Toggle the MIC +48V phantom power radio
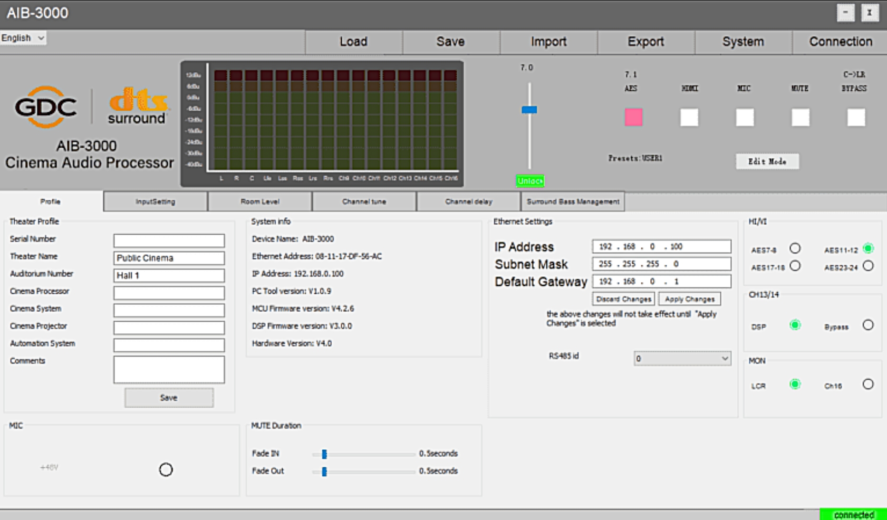The image size is (887, 520). [x=166, y=469]
